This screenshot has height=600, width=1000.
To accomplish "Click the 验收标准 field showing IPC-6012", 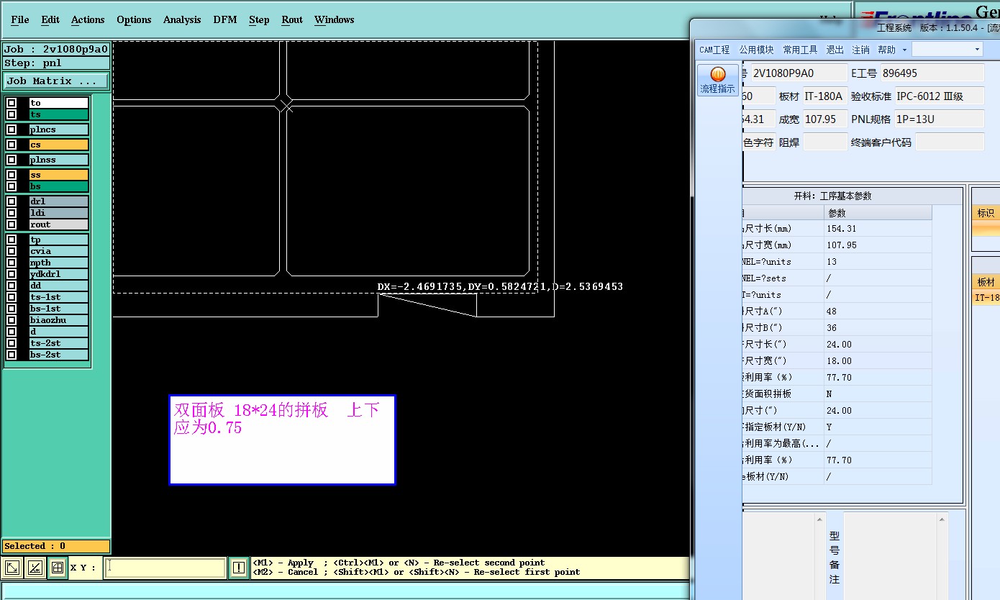I will click(x=938, y=96).
